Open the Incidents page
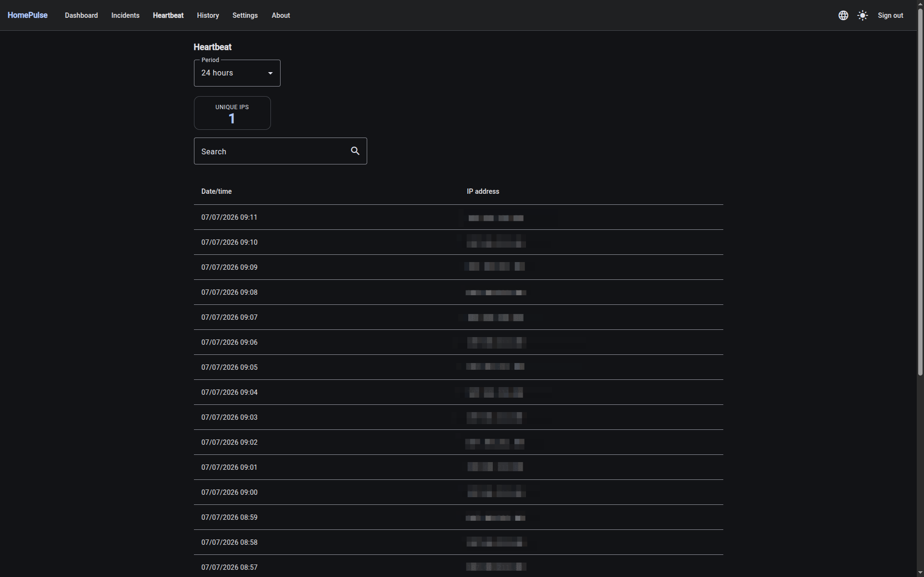 [x=125, y=15]
